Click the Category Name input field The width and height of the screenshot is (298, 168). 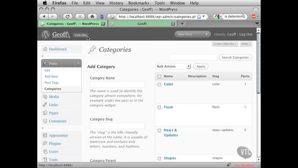pos(117,84)
